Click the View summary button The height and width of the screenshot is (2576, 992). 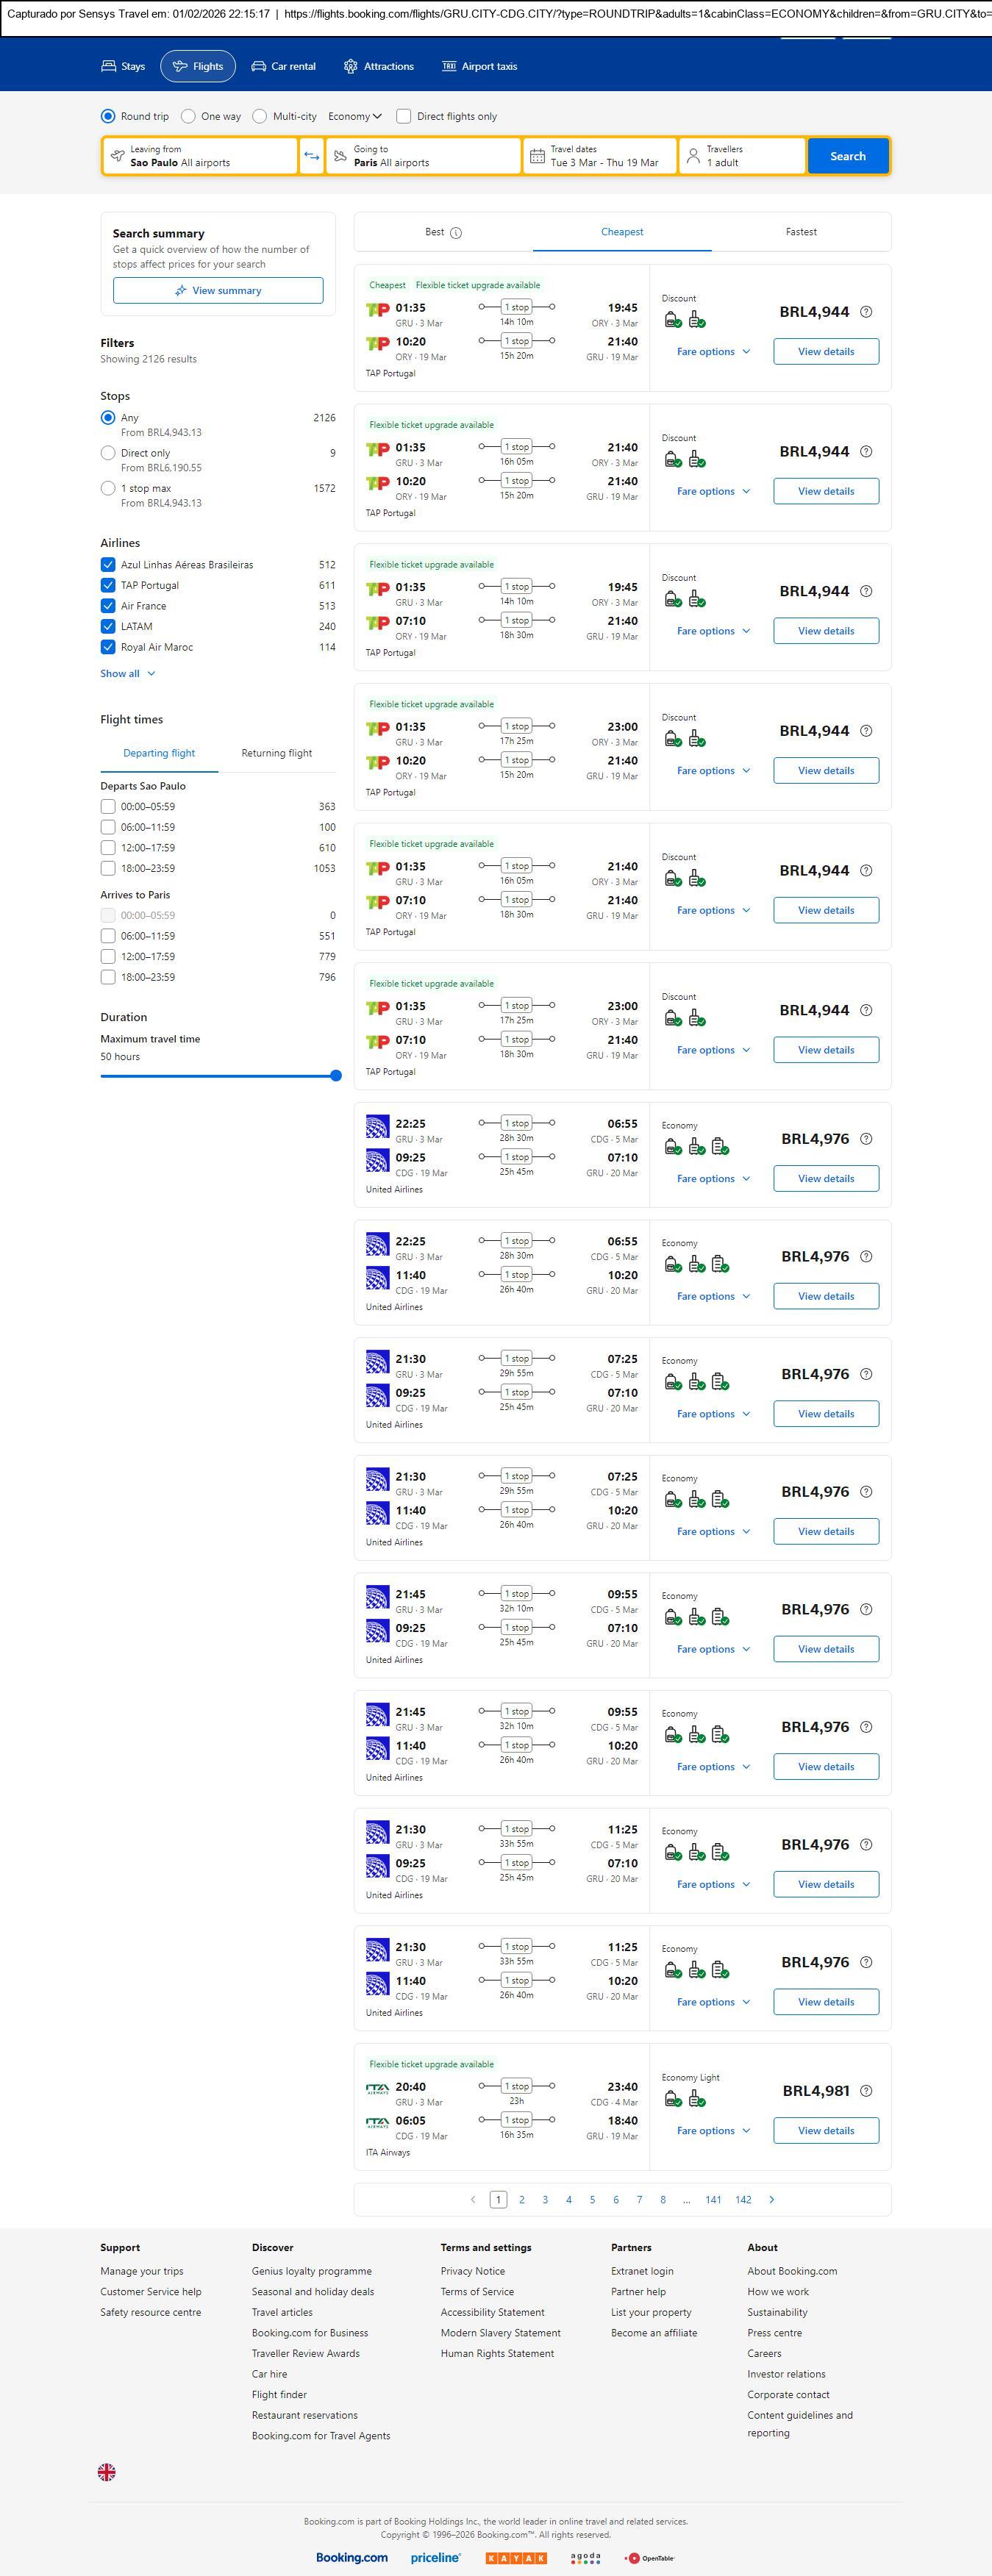point(218,290)
